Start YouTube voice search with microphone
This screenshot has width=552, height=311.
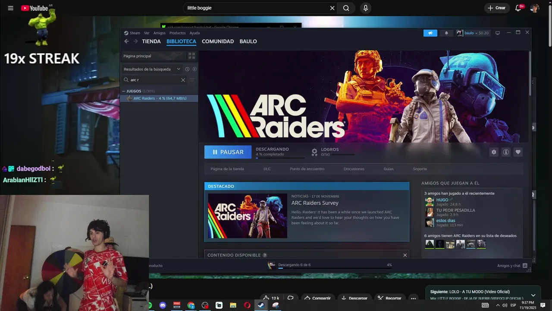[366, 8]
